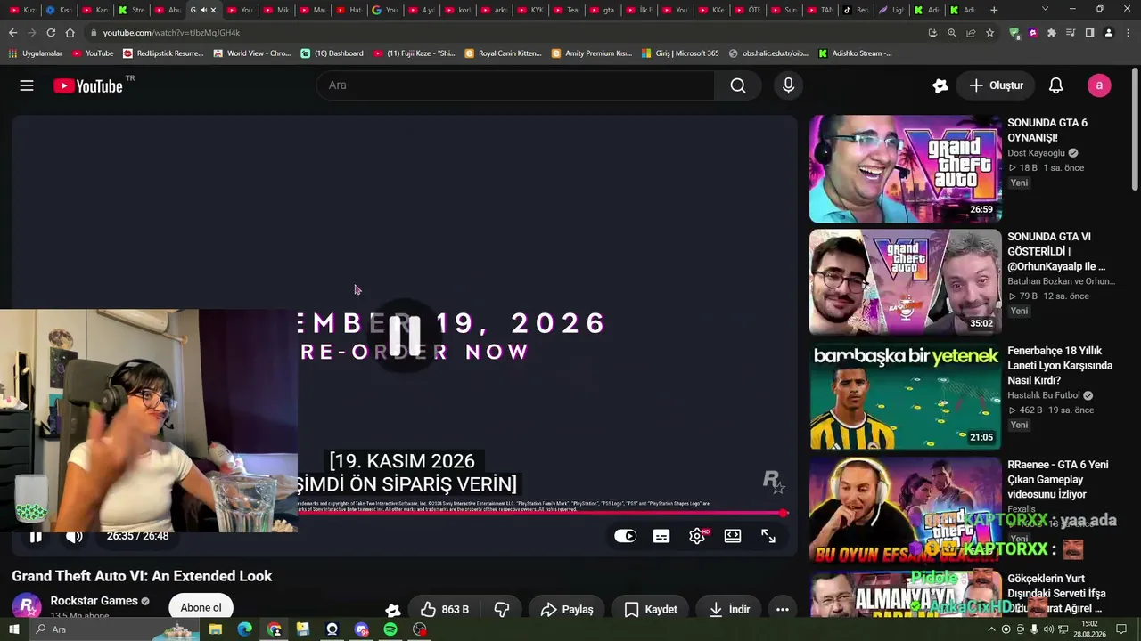Open the Royal Canin Kitten bookmark
1141x641 pixels.
pyautogui.click(x=504, y=53)
